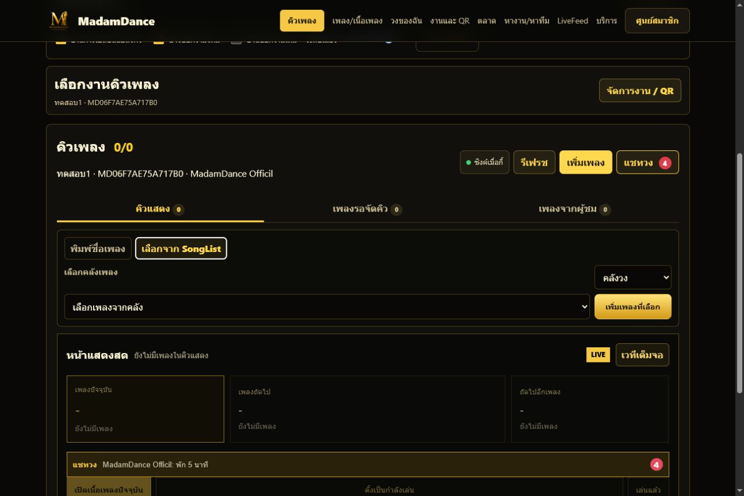Click the red 4 badge in chat bar

pyautogui.click(x=656, y=465)
